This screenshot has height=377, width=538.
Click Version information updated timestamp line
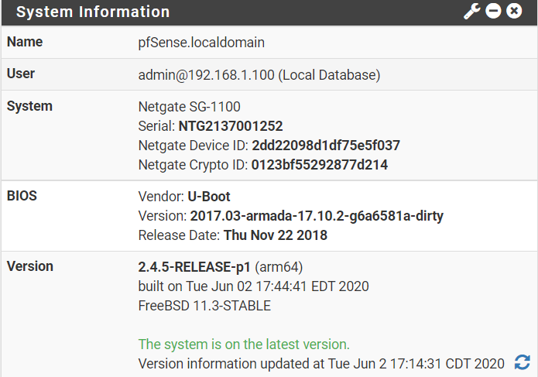click(321, 363)
